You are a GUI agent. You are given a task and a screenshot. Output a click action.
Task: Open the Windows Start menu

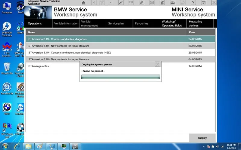[5, 146]
